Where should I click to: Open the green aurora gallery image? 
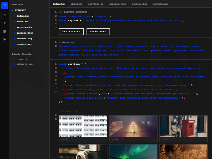point(133,152)
